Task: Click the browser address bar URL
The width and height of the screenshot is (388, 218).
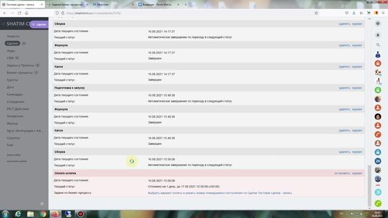Action: 93,13
